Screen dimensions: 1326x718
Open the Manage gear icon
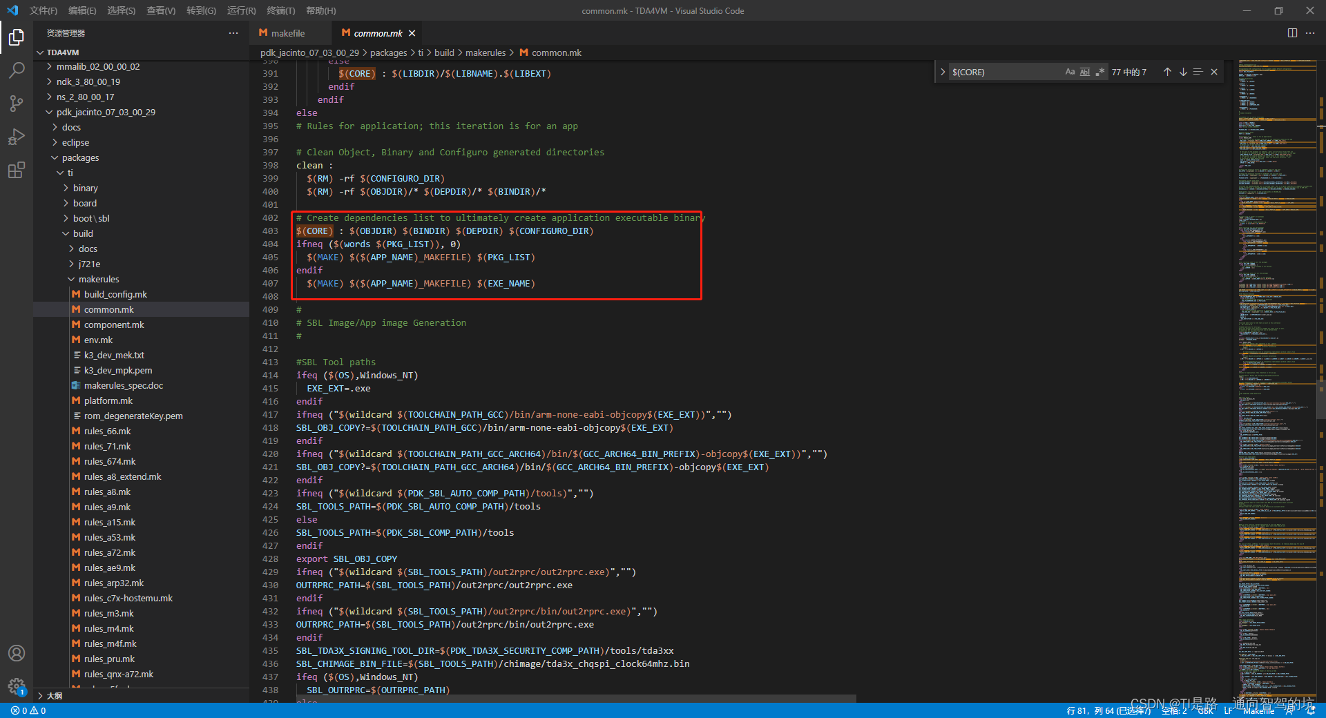point(17,686)
